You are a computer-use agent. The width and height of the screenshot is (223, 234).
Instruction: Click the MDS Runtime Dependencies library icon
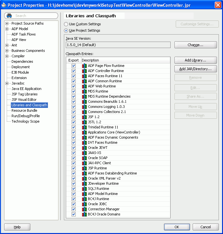(x=84, y=96)
